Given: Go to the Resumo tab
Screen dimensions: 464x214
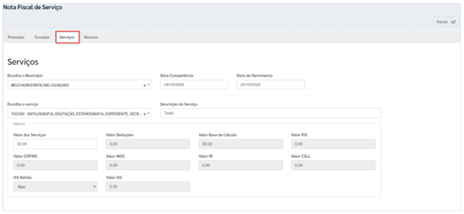Looking at the screenshot, I should tap(91, 38).
